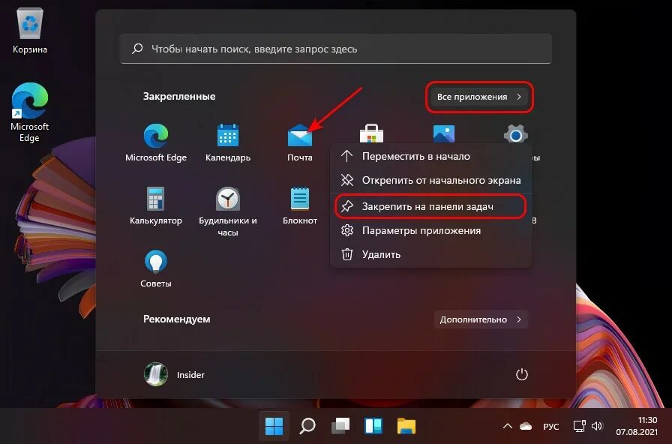Choose Удалить from context menu
The width and height of the screenshot is (672, 444).
[431, 254]
